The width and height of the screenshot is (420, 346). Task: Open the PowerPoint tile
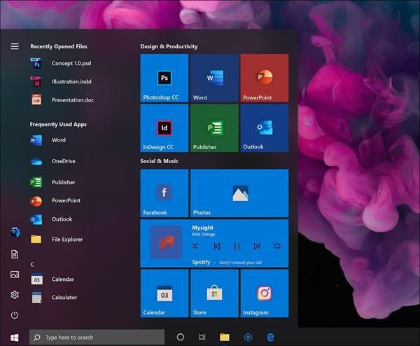(264, 78)
